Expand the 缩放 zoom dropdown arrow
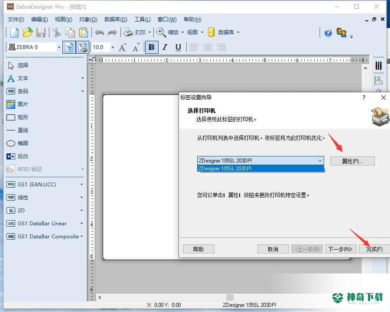Screen dimensions: 390x312 [182, 32]
